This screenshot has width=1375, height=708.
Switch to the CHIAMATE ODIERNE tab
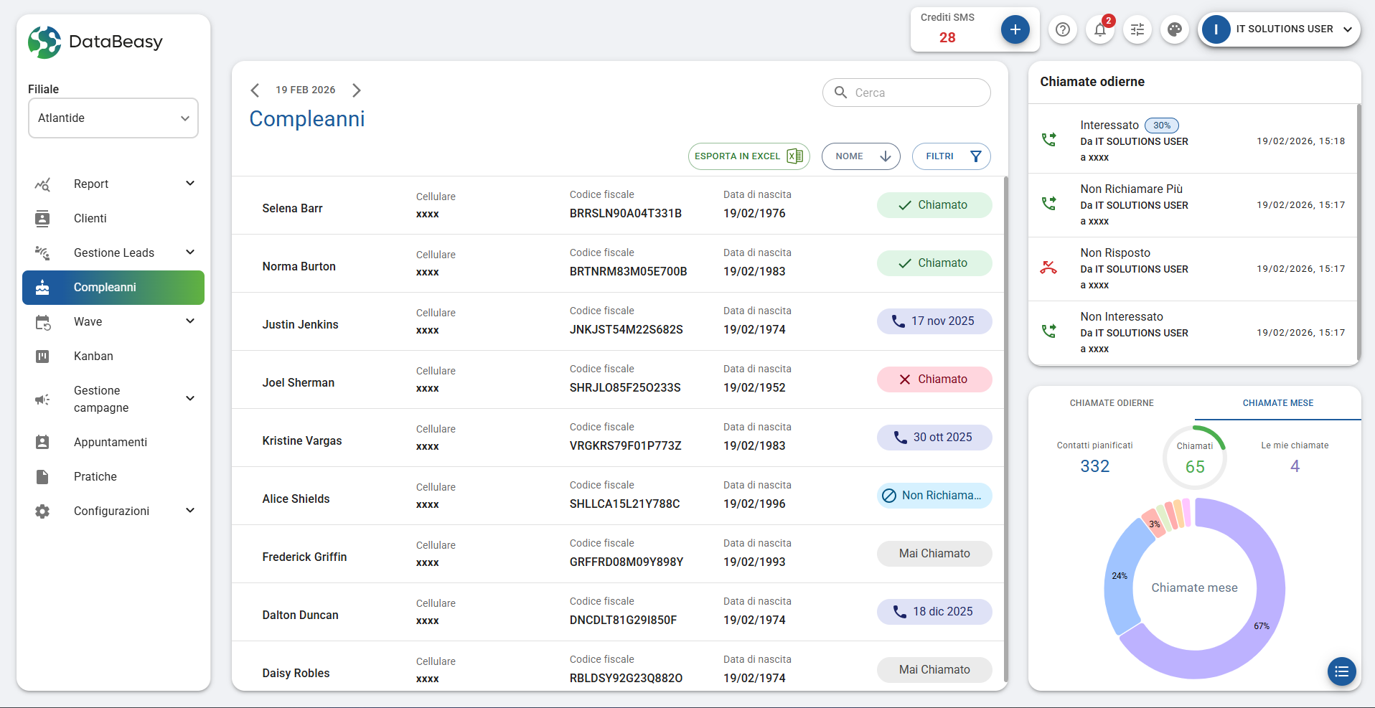(1111, 403)
